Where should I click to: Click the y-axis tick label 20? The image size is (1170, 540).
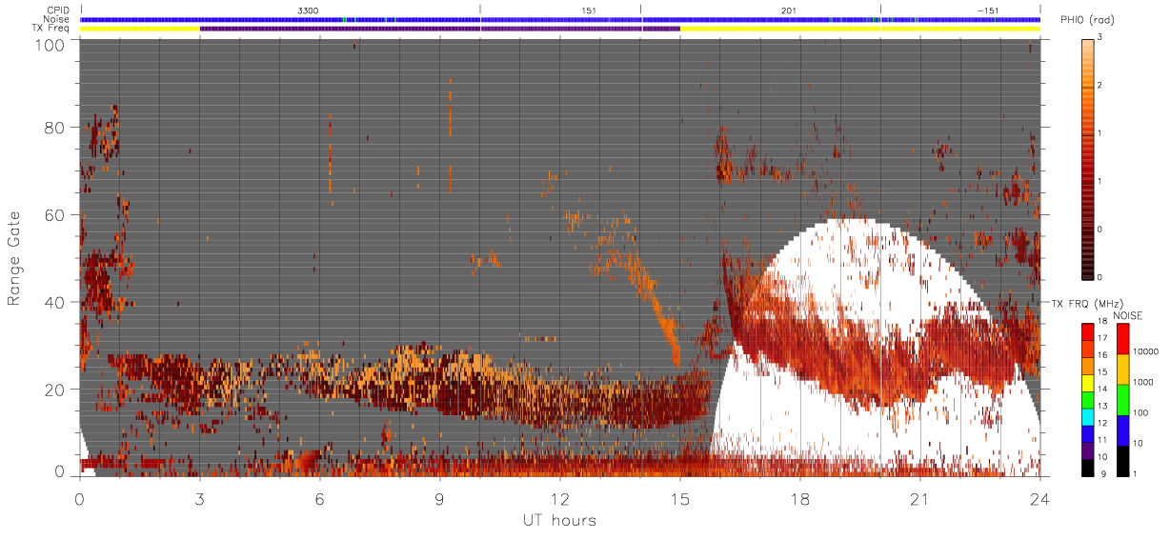coord(54,390)
